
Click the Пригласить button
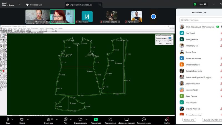pyautogui.click(x=189, y=120)
